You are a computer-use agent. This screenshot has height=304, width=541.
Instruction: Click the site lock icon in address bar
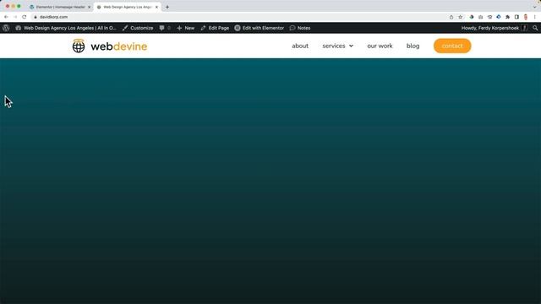[x=36, y=17]
